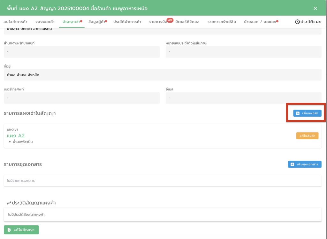This screenshot has width=327, height=239.
Task: Switch to the รายการทรัพย์สิน tab
Action: (222, 22)
